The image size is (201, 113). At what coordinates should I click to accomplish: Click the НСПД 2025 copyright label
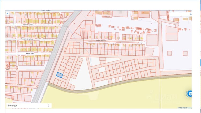[x=183, y=108]
